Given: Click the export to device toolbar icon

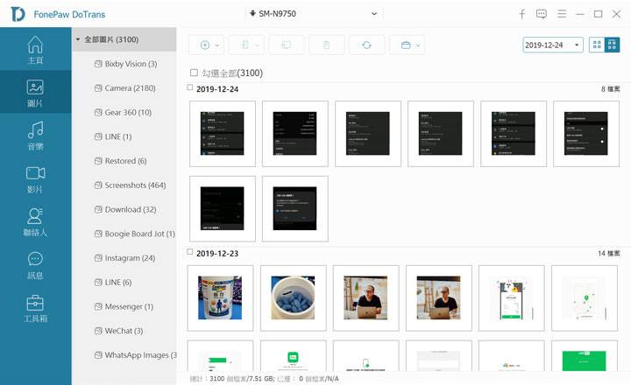Looking at the screenshot, I should coord(245,45).
